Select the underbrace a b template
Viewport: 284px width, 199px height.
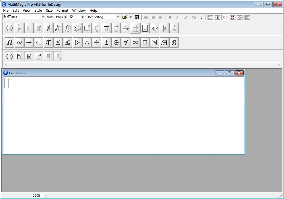155,28
